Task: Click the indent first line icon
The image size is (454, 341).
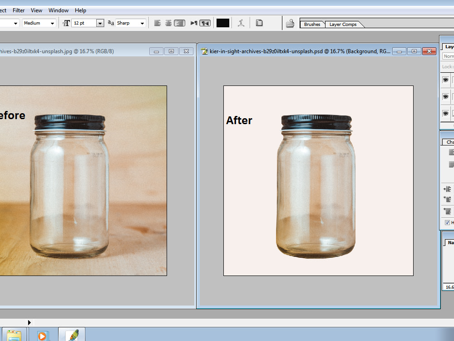Action: (x=447, y=199)
